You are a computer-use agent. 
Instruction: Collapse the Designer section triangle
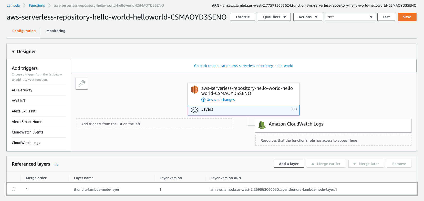click(x=13, y=52)
